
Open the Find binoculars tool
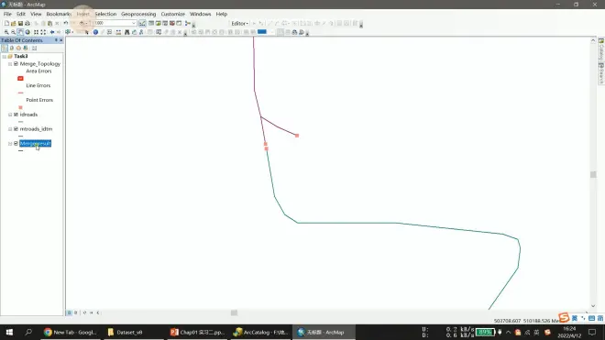126,32
